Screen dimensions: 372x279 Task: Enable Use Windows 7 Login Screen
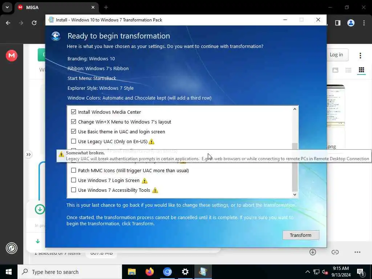[73, 180]
